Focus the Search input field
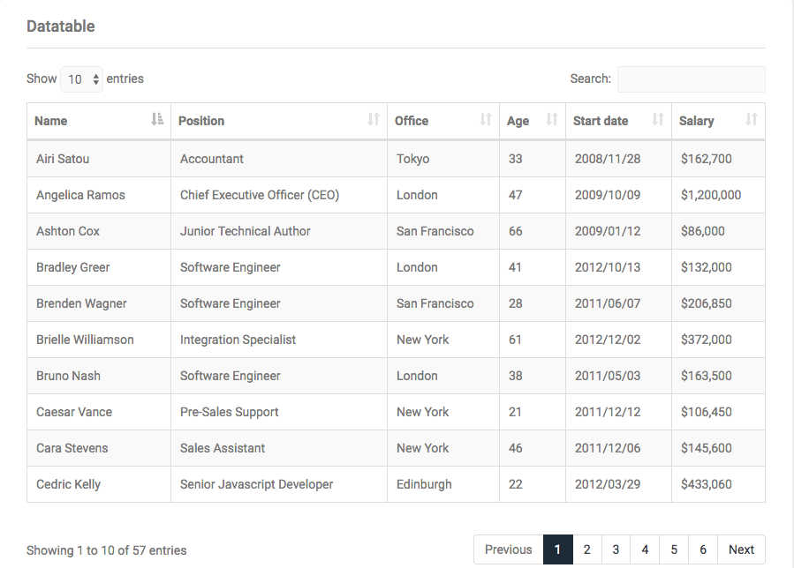 click(691, 79)
